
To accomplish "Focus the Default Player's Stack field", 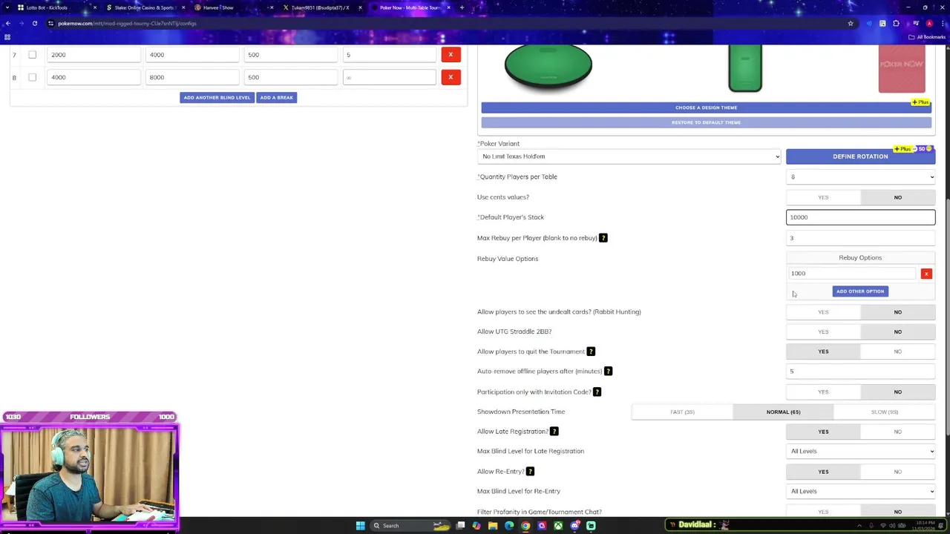I will 861,217.
